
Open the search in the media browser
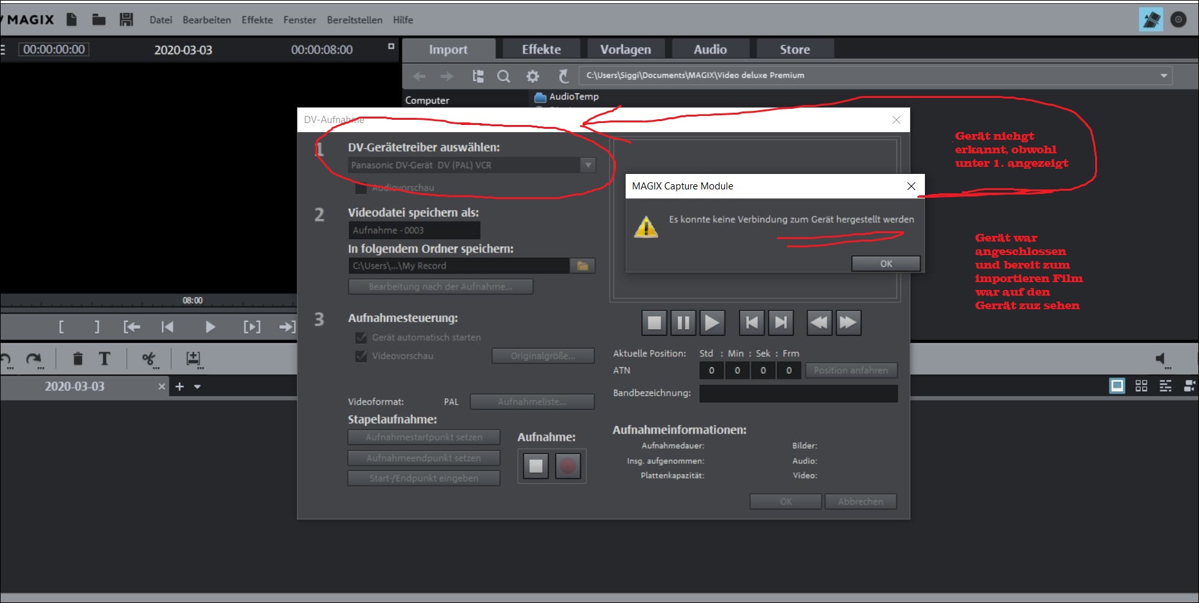504,76
